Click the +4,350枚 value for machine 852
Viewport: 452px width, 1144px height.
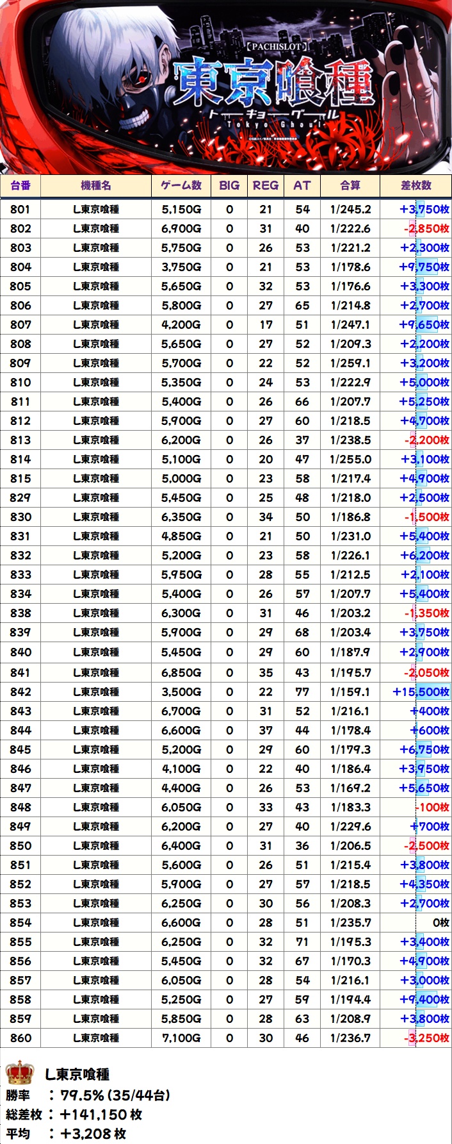424,884
